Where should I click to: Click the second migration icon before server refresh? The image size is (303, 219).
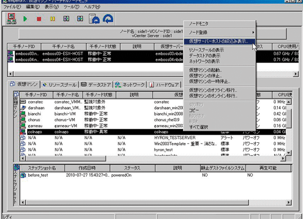click(80, 19)
